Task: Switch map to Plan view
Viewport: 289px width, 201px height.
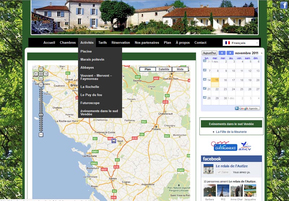Action: (148, 69)
